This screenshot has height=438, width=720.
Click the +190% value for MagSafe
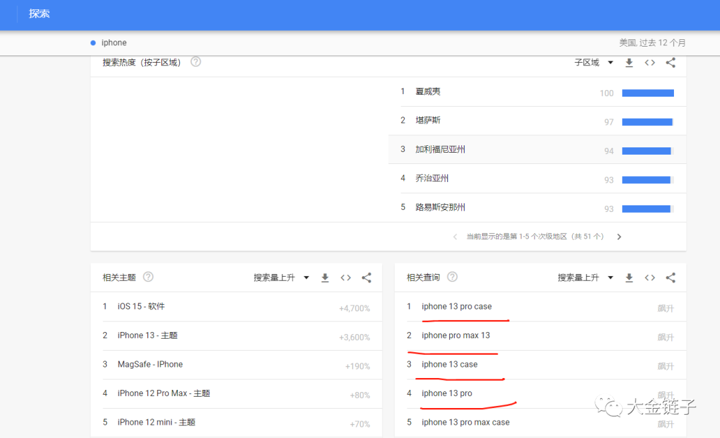click(x=357, y=367)
